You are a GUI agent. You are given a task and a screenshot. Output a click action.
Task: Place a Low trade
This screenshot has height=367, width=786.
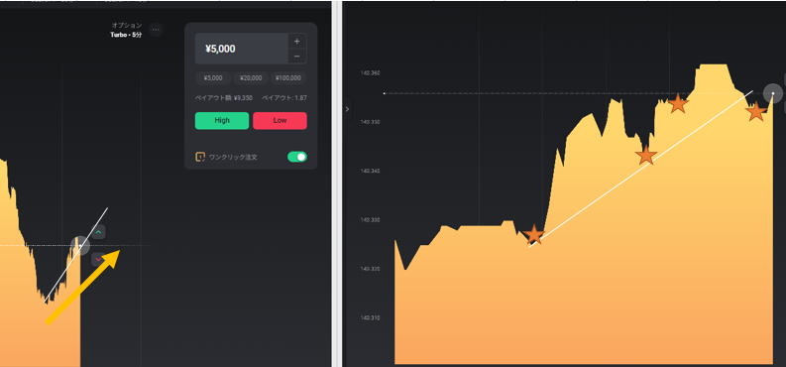point(280,121)
